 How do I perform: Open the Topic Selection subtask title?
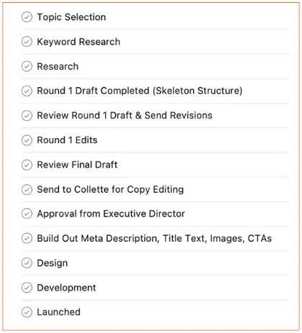(x=71, y=17)
